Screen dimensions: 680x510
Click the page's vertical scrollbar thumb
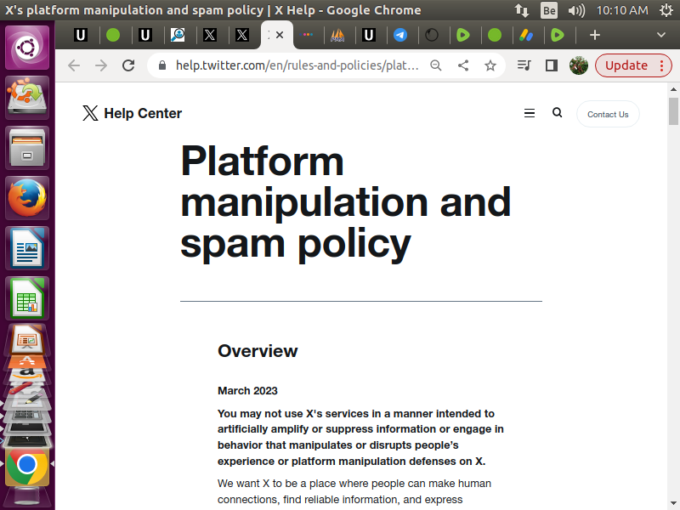[673, 110]
